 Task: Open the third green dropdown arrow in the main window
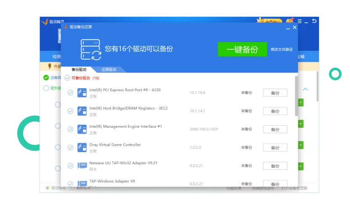[301, 145]
